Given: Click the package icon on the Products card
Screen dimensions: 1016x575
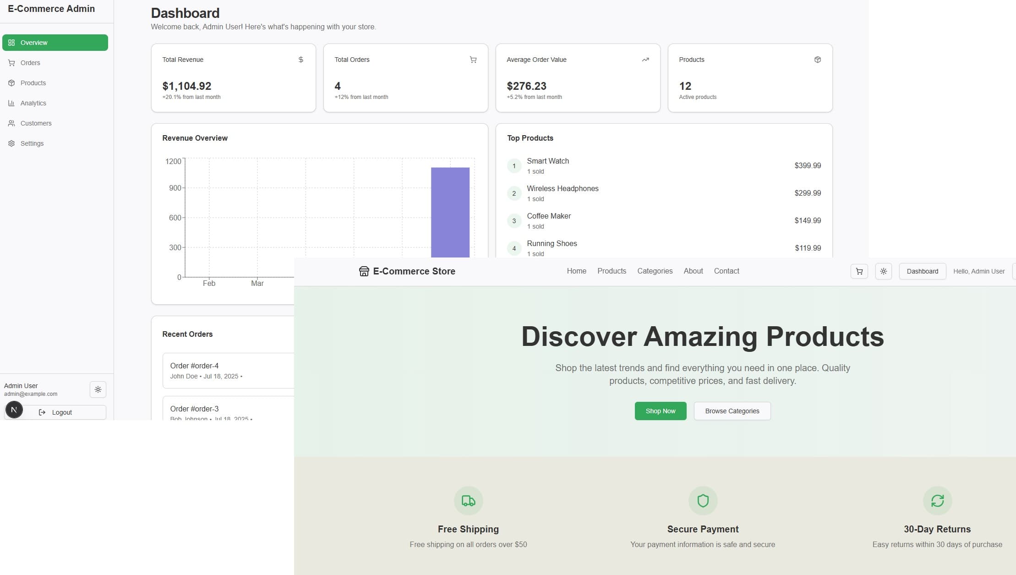Looking at the screenshot, I should click(x=818, y=60).
